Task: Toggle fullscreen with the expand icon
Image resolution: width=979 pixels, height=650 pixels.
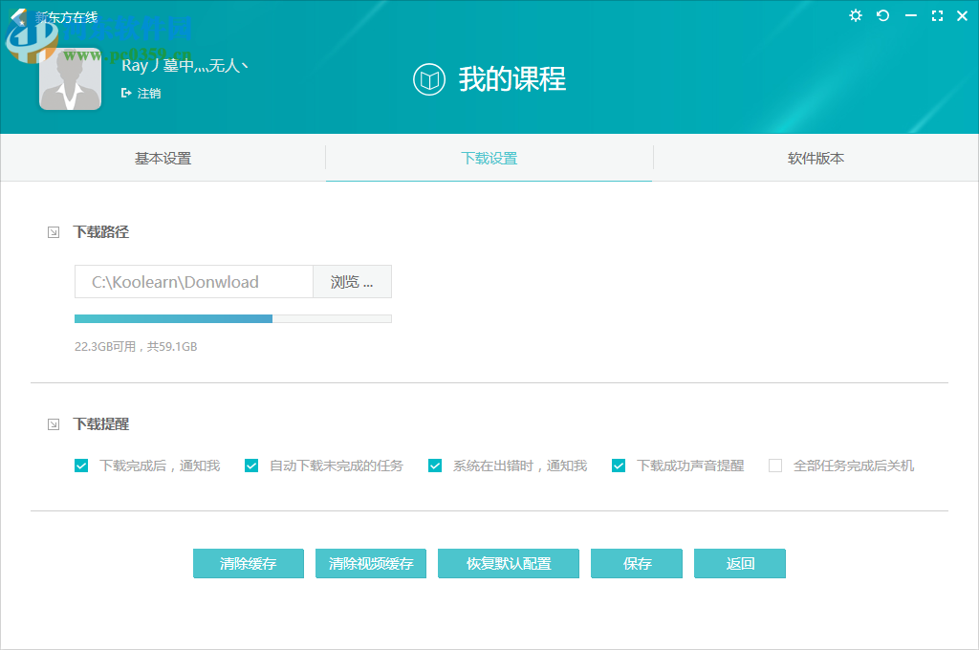Action: pyautogui.click(x=937, y=15)
